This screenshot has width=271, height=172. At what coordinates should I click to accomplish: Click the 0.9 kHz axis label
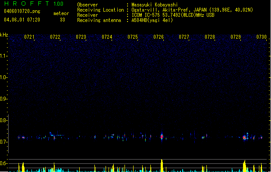coord(3,99)
